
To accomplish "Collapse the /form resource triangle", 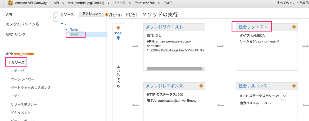I will coord(66,30).
